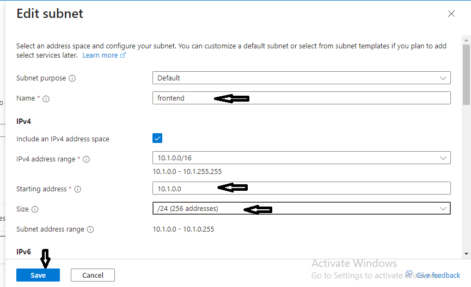Click the scrollbar down arrow
The height and width of the screenshot is (287, 471).
466,253
